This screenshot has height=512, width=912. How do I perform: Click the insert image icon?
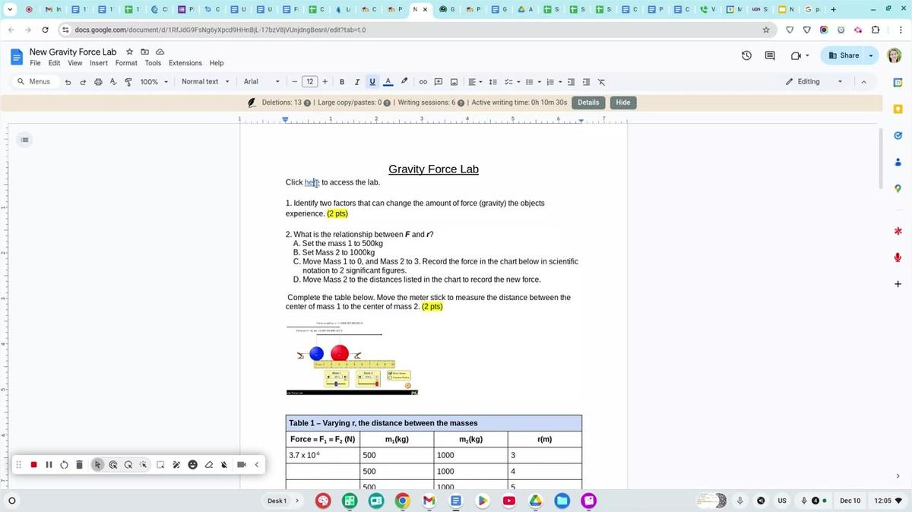(x=454, y=82)
